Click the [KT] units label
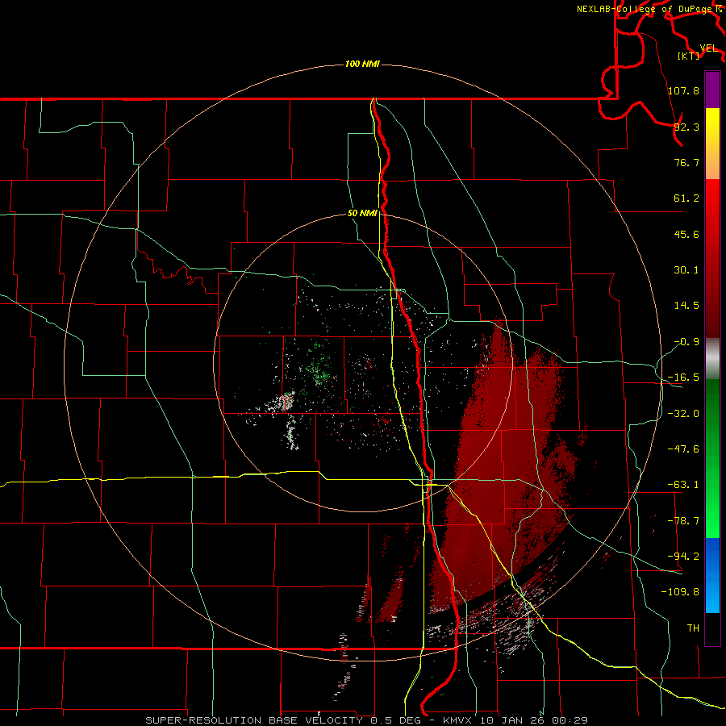 (x=689, y=56)
